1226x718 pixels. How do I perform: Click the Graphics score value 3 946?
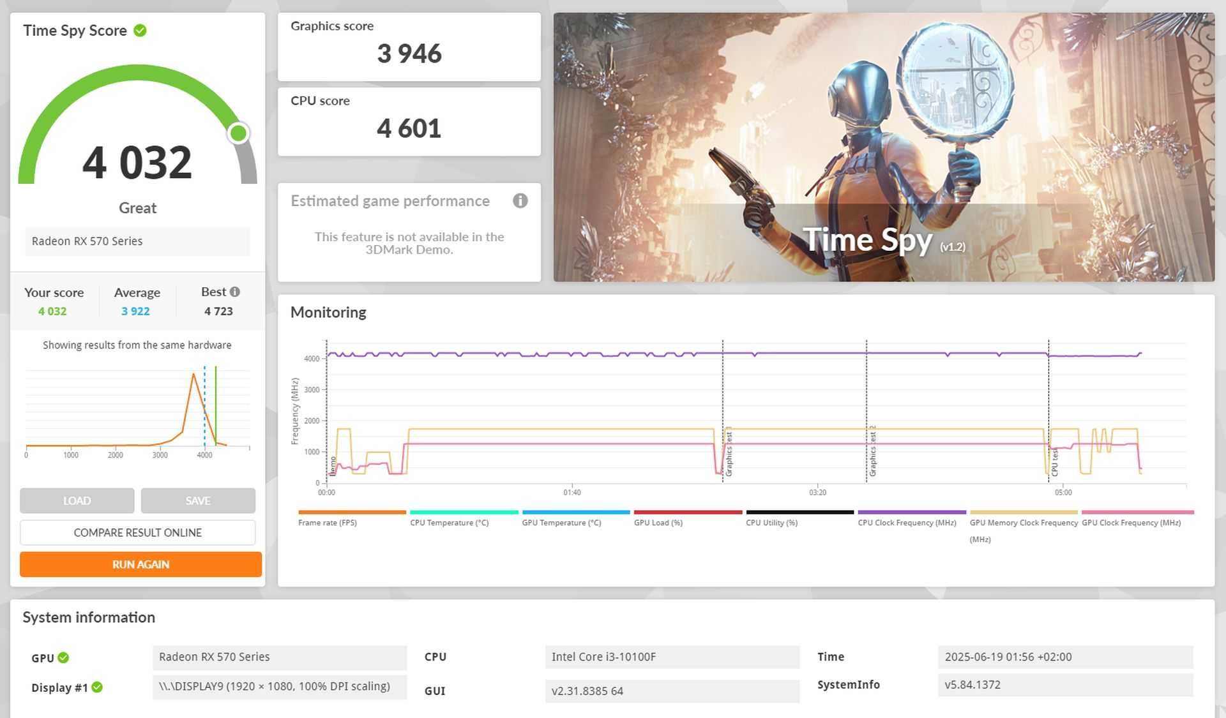(409, 54)
